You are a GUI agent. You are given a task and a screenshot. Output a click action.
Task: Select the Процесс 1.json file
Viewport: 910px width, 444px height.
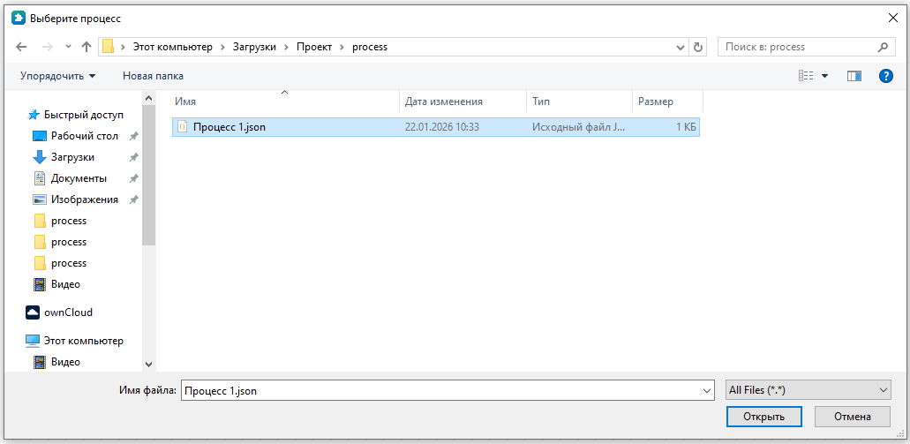tap(229, 127)
